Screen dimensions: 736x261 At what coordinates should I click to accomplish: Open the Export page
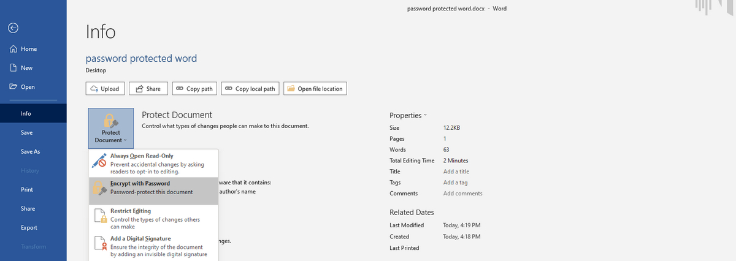pyautogui.click(x=33, y=227)
